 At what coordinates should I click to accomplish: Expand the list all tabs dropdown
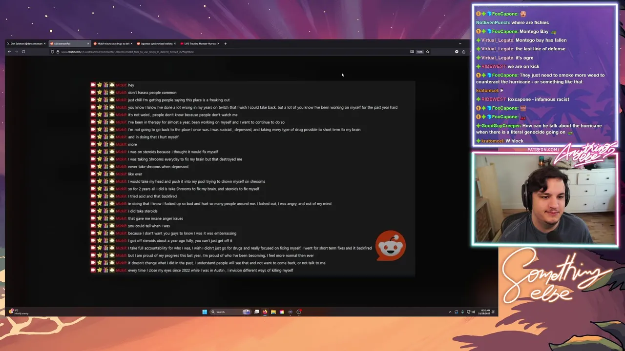pos(459,43)
